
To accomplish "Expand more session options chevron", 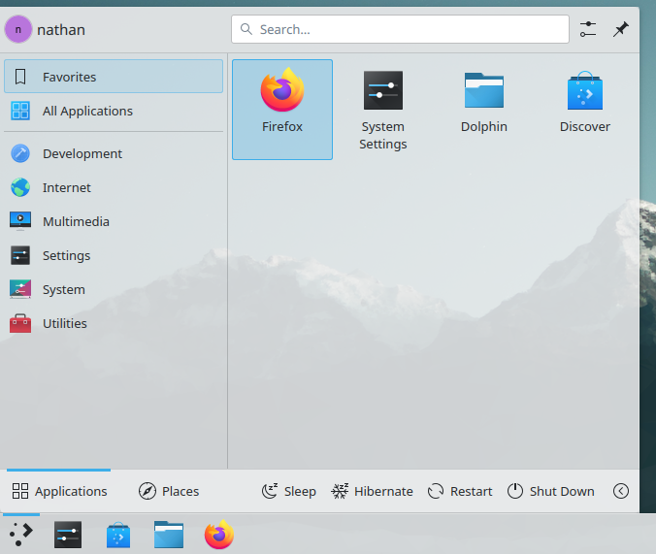I will coord(621,491).
